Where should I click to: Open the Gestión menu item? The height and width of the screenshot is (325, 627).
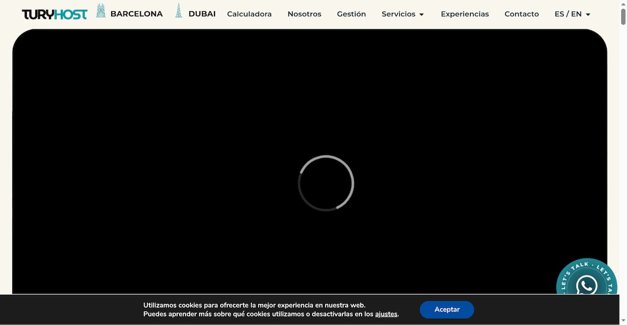tap(351, 14)
